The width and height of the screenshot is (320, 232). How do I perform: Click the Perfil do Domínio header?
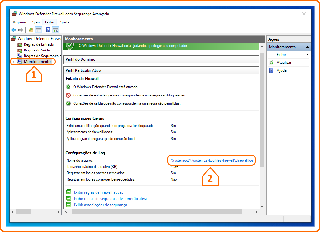tap(161, 59)
